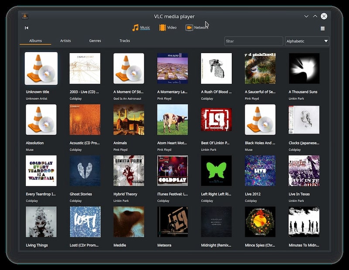
Task: Expand sorting options via the dropdown arrow
Action: click(325, 41)
